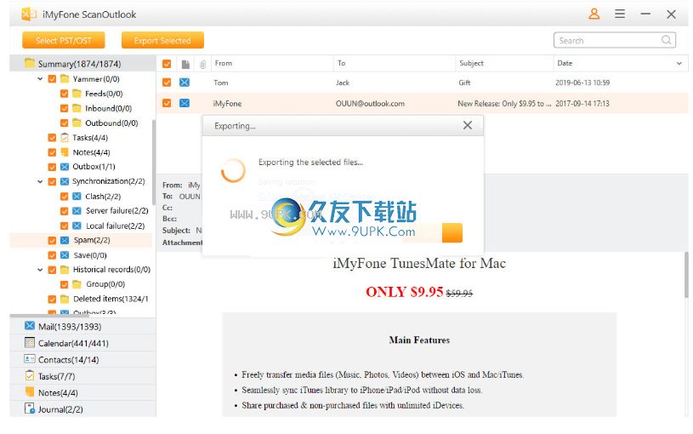This screenshot has height=434, width=693.
Task: Sort emails by the Subject column
Action: [504, 63]
